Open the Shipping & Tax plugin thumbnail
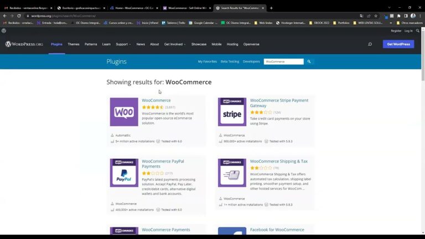The height and width of the screenshot is (239, 425). pos(232,173)
